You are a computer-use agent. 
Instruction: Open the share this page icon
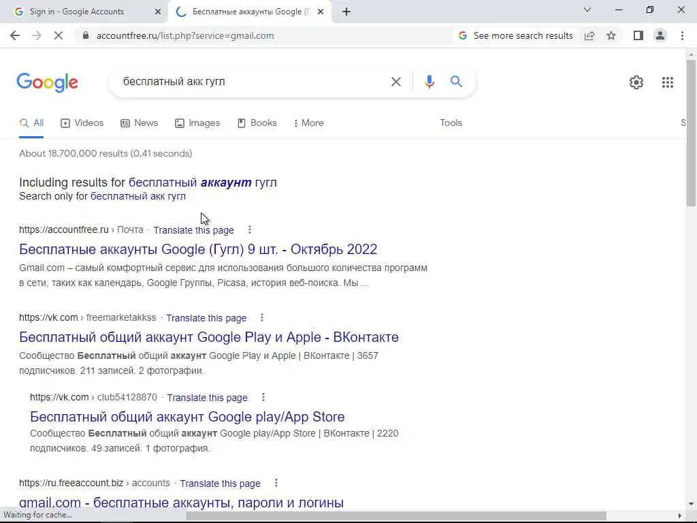coord(589,35)
